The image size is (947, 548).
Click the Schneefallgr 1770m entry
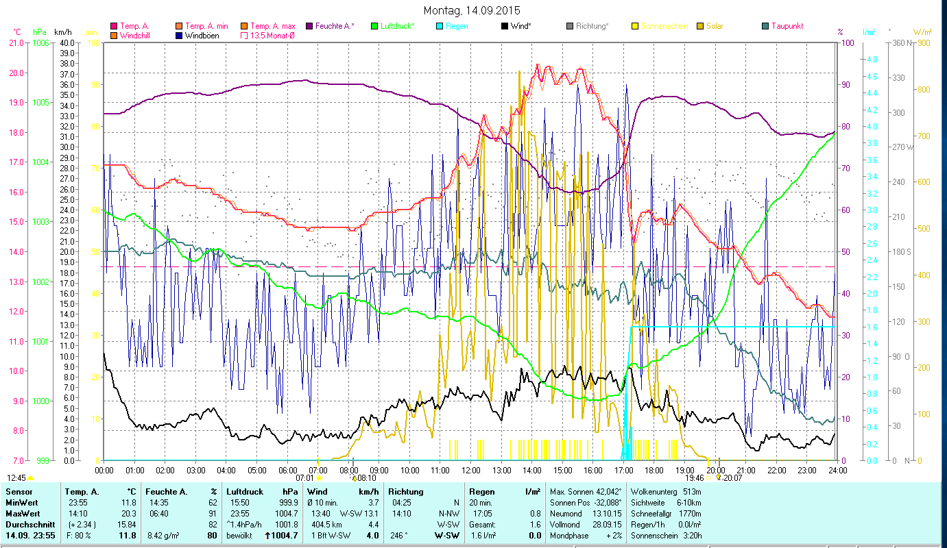(x=666, y=513)
